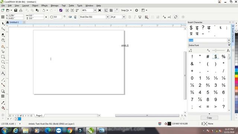238x134 pixels.
Task: Select the Drop Shadow tool
Action: 3,91
